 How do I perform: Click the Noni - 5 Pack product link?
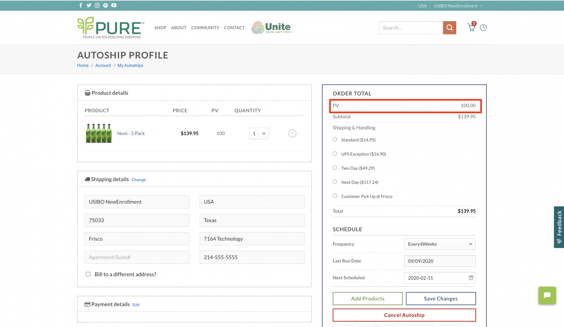(131, 134)
